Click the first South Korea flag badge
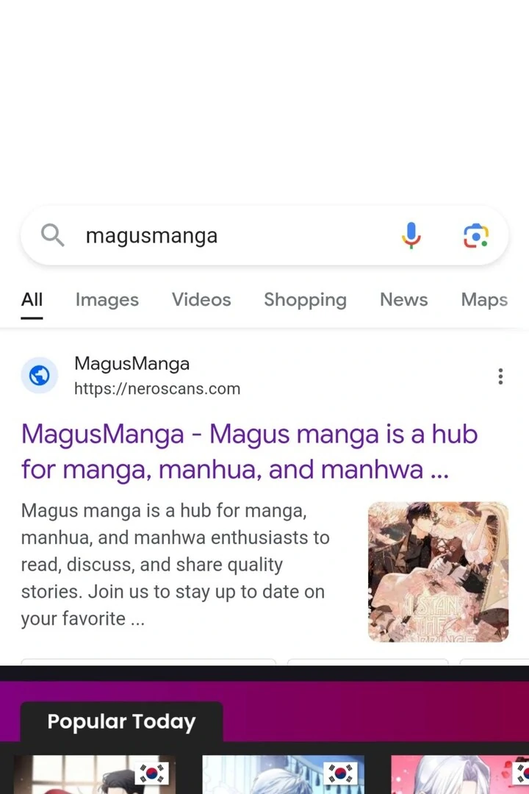 (151, 773)
